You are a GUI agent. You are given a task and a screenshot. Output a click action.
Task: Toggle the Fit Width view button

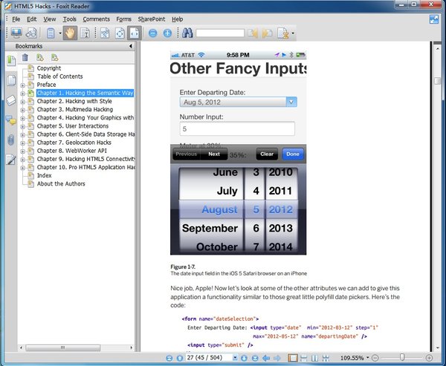[135, 33]
